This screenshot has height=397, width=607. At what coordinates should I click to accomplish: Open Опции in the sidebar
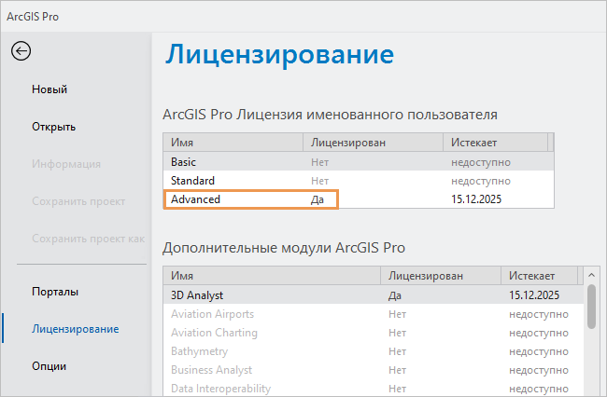click(49, 366)
